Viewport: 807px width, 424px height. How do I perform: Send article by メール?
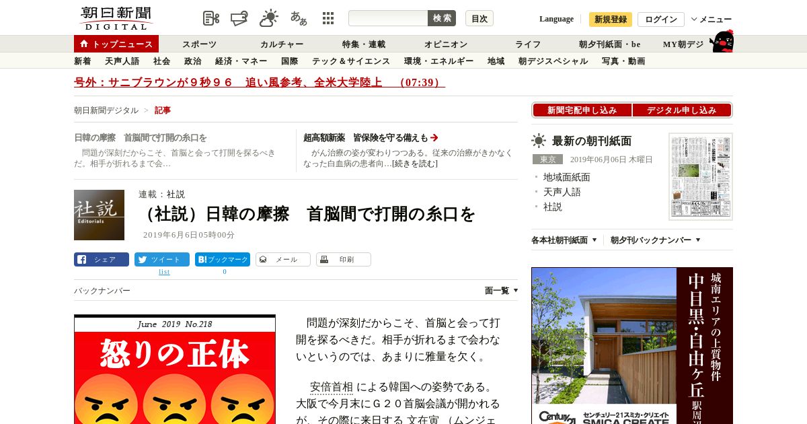coord(283,260)
